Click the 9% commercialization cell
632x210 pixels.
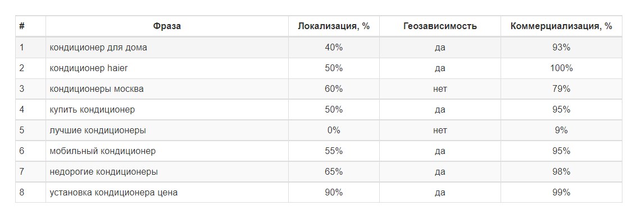(x=561, y=130)
